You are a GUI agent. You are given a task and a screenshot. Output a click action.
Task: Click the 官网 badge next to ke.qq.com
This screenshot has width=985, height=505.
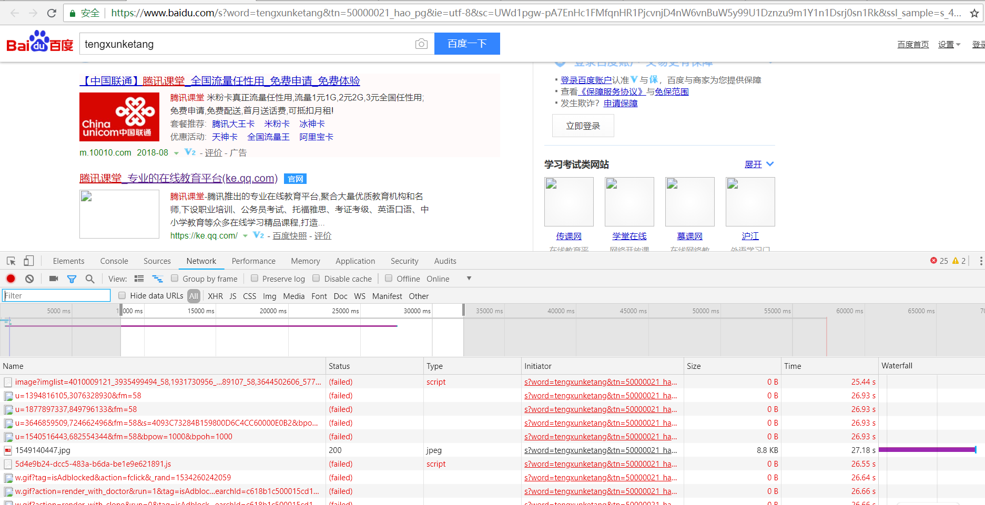296,179
